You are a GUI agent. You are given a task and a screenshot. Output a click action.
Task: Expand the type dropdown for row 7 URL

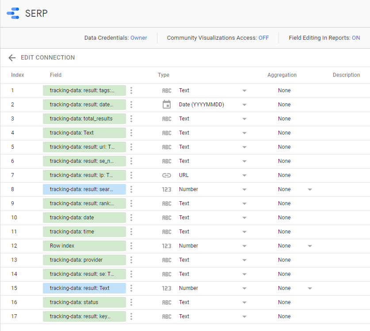coord(244,175)
